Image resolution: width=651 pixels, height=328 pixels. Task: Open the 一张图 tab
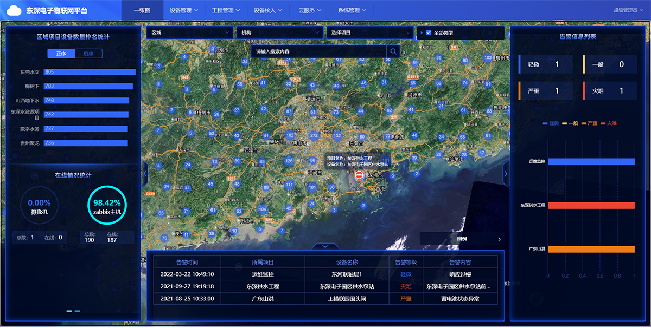142,10
